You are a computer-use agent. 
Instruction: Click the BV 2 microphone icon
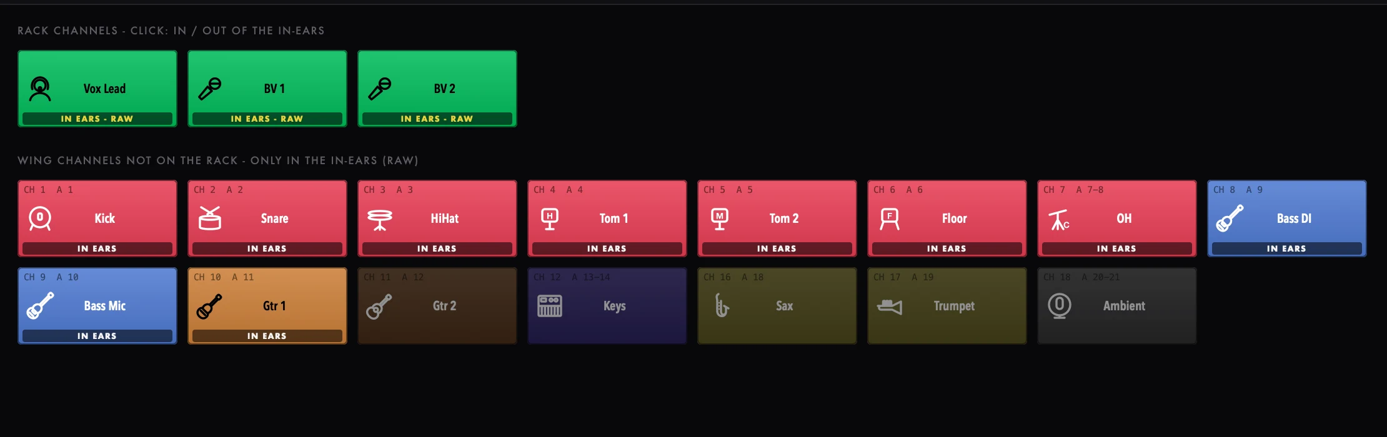coord(380,89)
